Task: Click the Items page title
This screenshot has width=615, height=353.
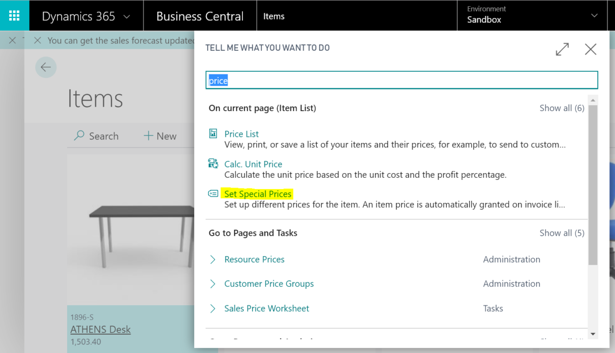Action: tap(95, 99)
